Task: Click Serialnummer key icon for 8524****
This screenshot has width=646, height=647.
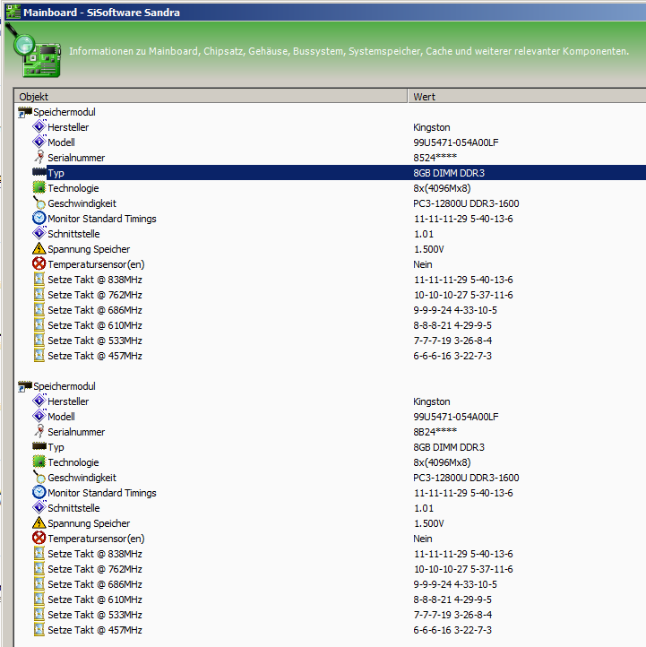Action: coord(39,157)
